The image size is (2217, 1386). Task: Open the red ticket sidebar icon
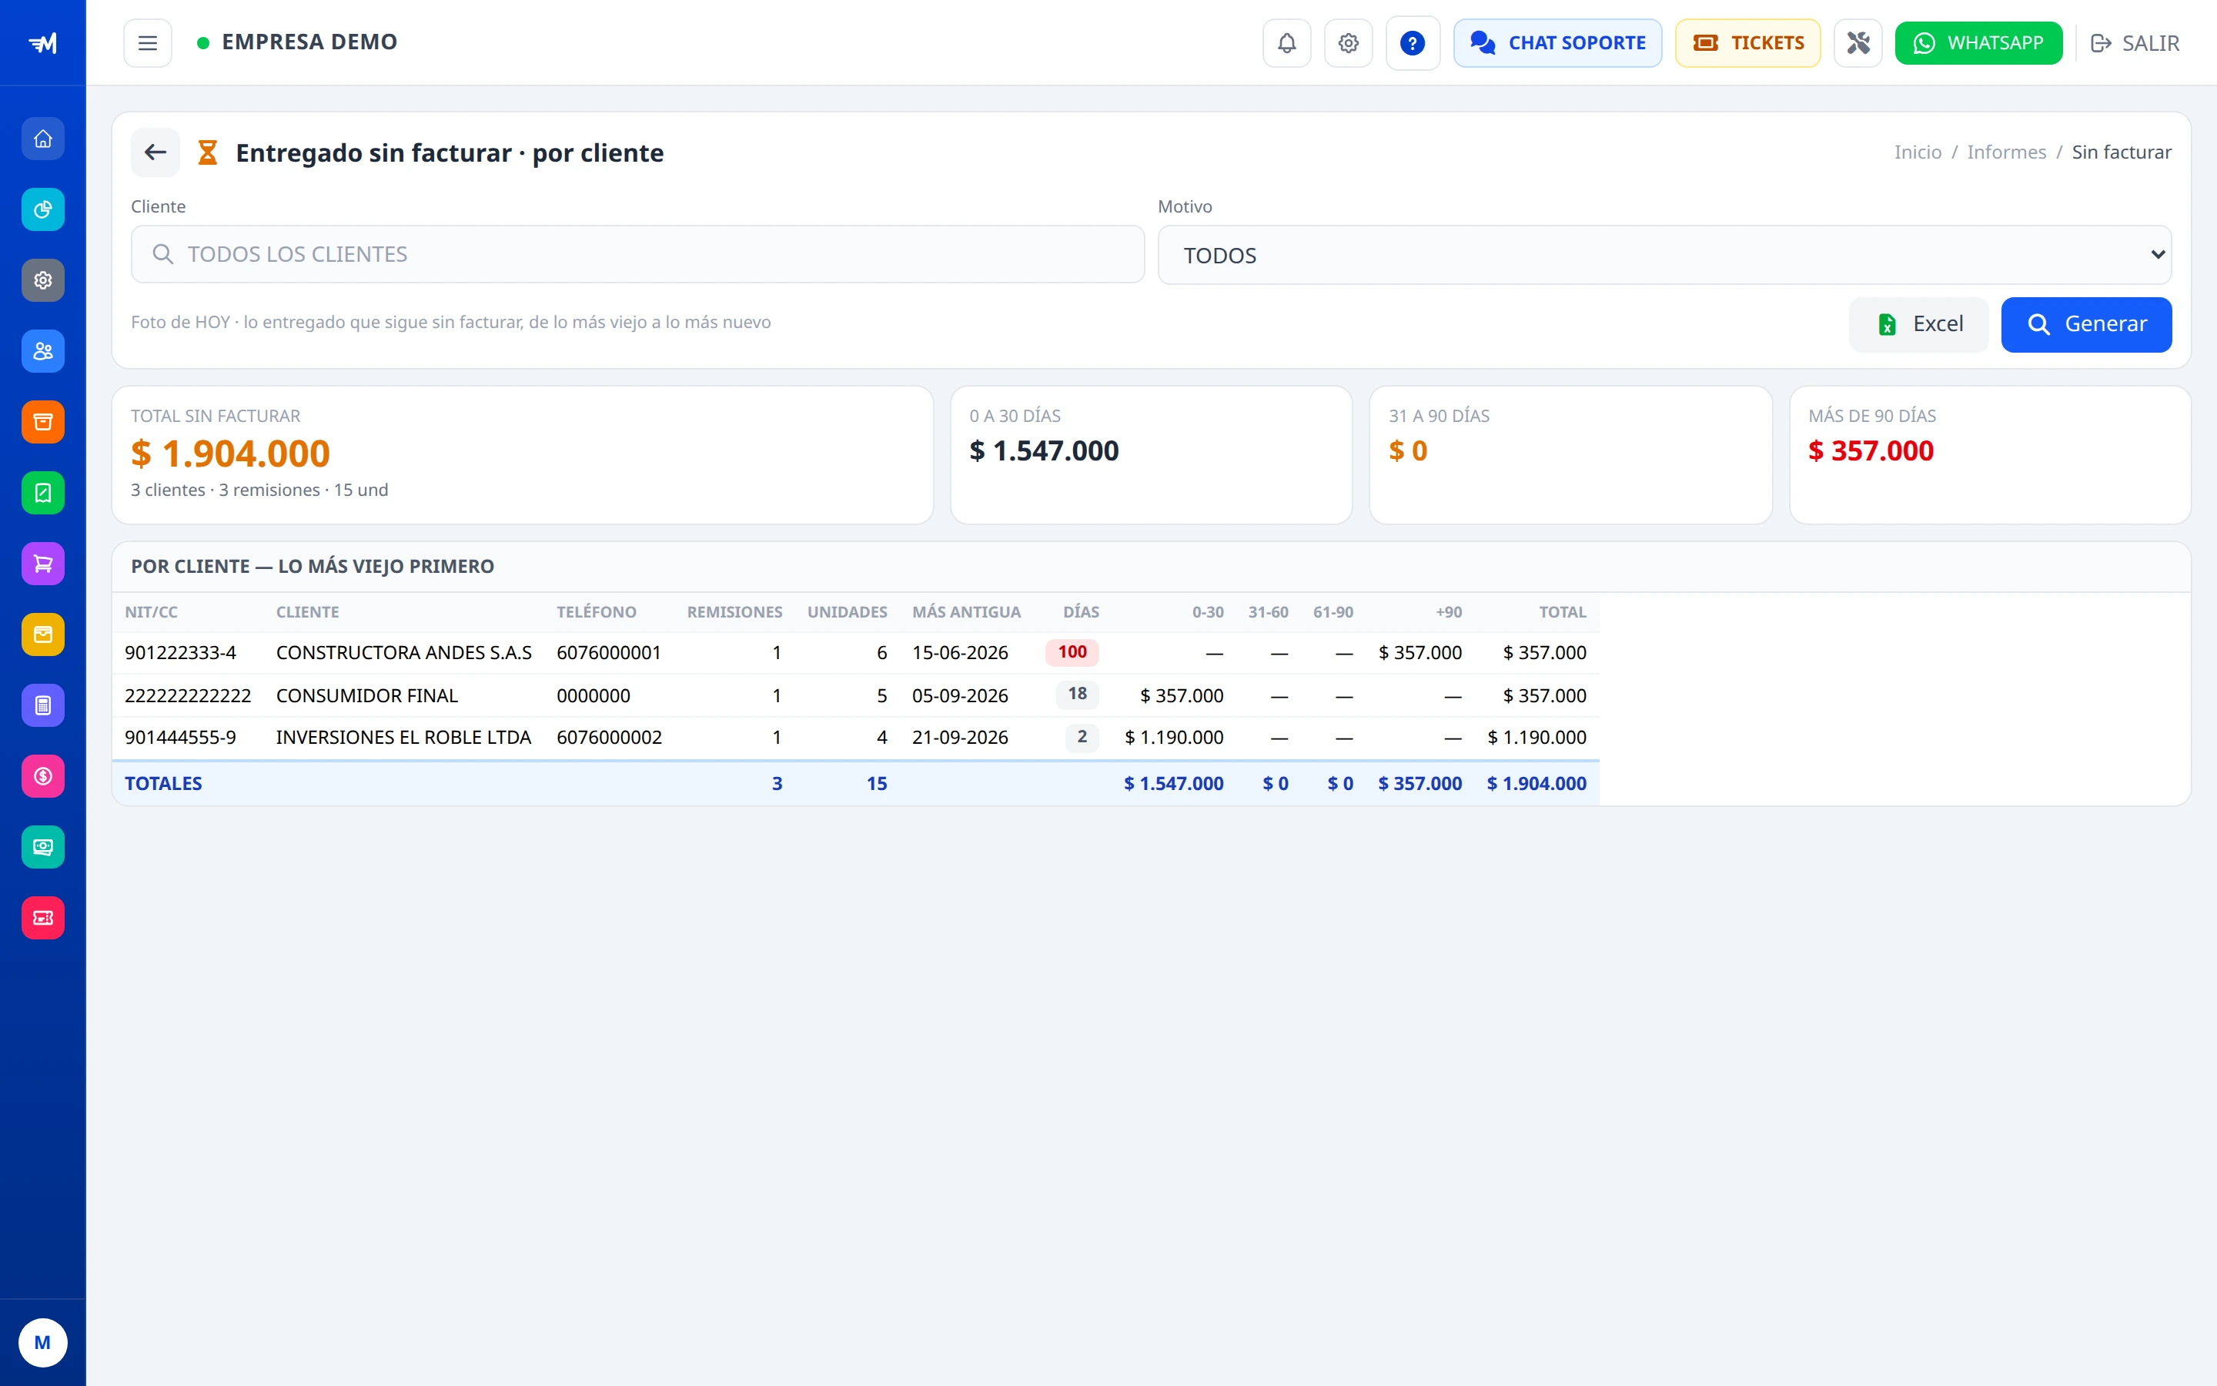pos(43,918)
